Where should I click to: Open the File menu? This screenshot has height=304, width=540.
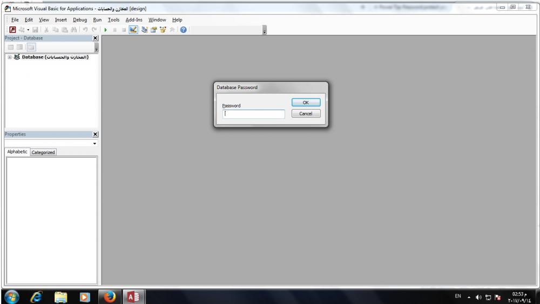15,20
